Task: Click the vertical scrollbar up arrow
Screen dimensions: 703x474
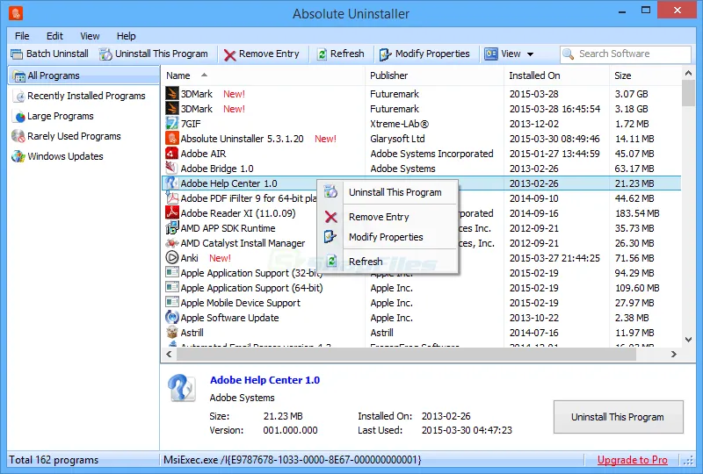Action: (x=688, y=73)
